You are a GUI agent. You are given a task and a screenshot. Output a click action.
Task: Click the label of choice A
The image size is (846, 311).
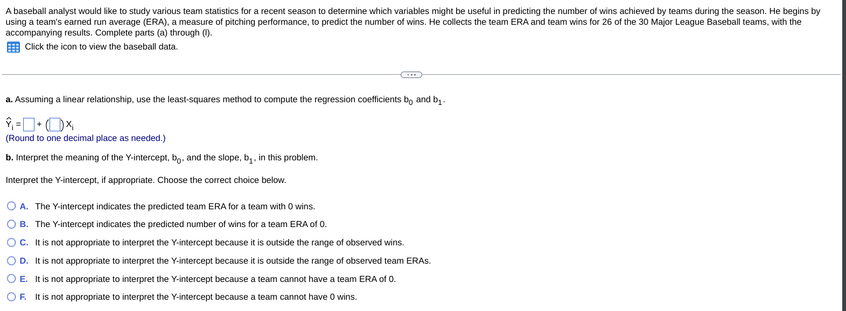[x=23, y=206]
